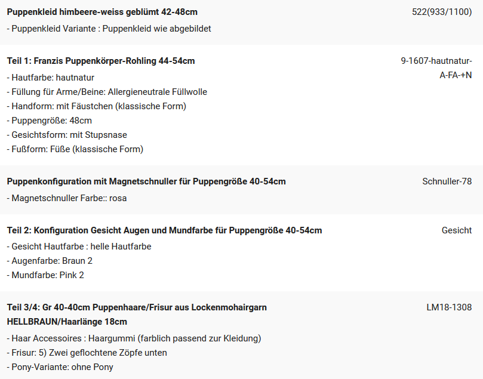Select the Handform mit Fäustchen line

point(96,106)
